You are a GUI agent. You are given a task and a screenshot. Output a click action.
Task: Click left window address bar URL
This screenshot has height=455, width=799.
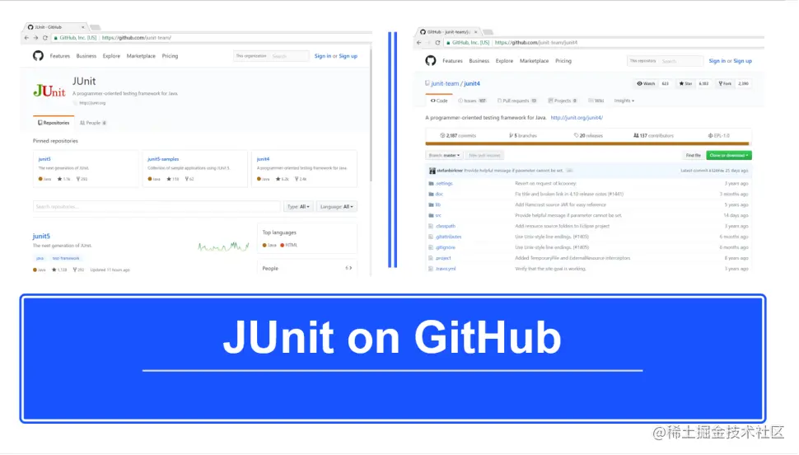click(x=137, y=38)
